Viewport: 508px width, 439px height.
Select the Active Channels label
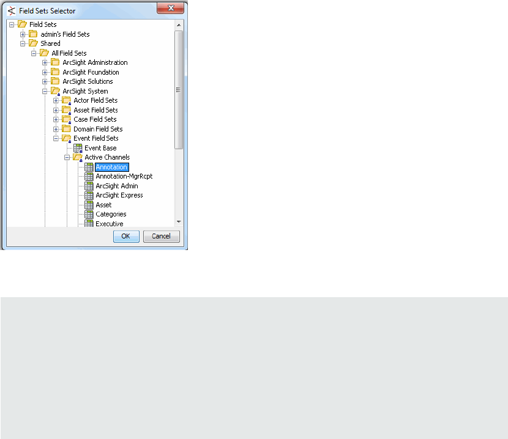107,157
